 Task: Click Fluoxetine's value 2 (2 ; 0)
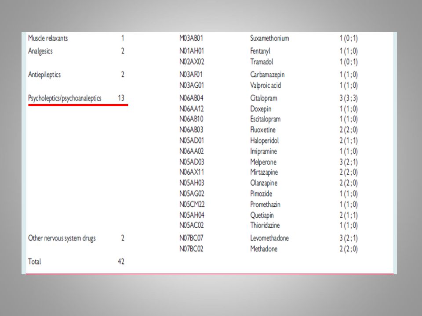349,130
